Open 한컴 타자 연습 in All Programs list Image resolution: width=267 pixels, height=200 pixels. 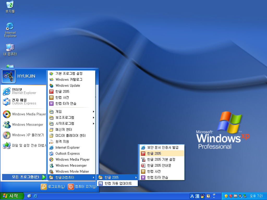[71, 103]
